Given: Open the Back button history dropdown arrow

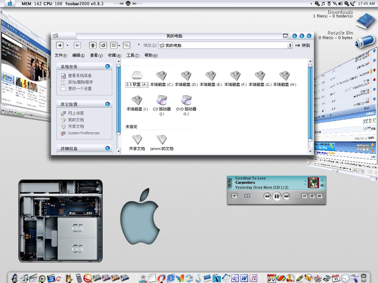Looking at the screenshot, I should click(67, 45).
